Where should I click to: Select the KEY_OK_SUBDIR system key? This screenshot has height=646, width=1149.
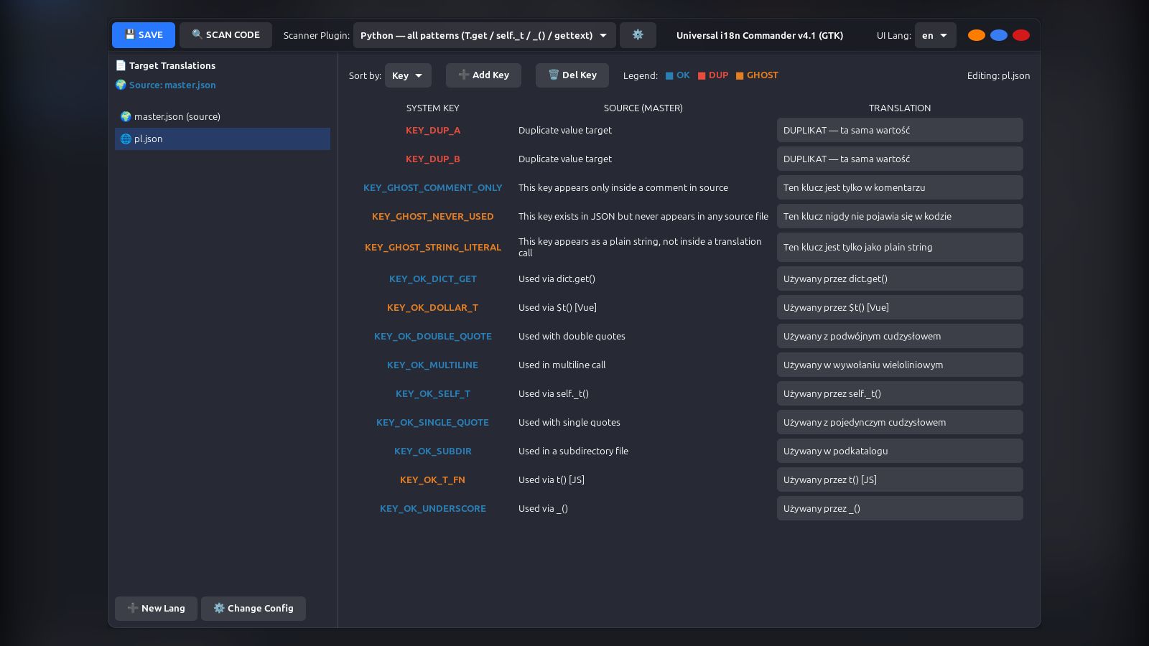[x=433, y=451]
